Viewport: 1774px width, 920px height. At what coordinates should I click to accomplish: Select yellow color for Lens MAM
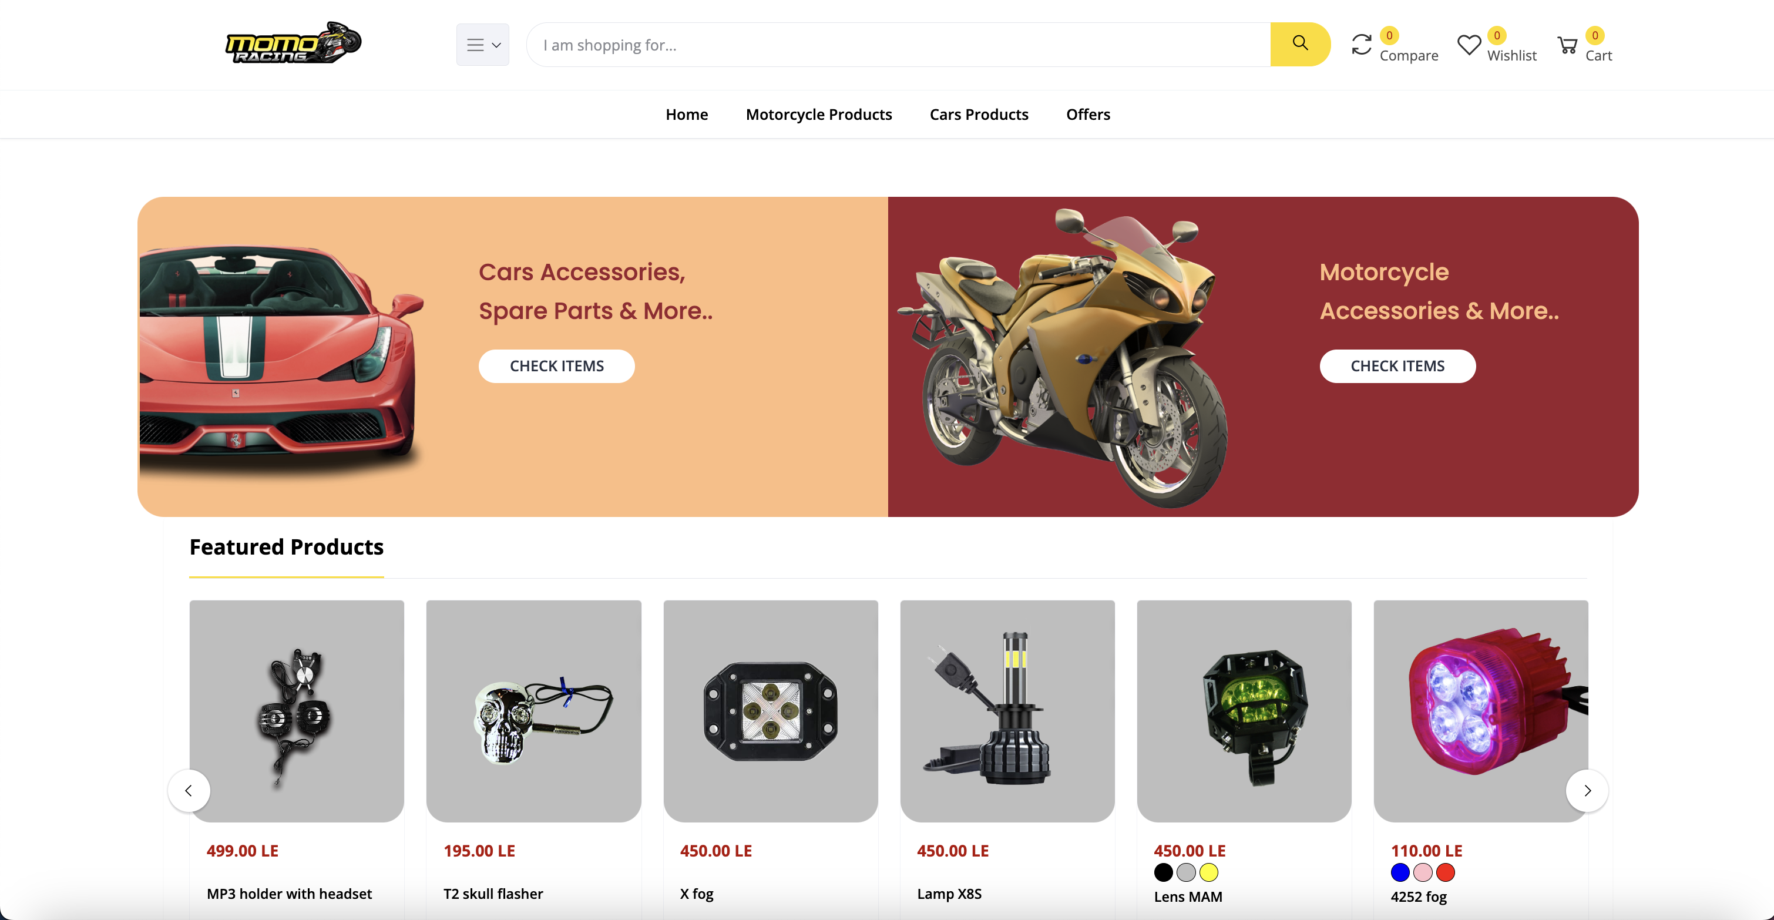click(x=1208, y=872)
